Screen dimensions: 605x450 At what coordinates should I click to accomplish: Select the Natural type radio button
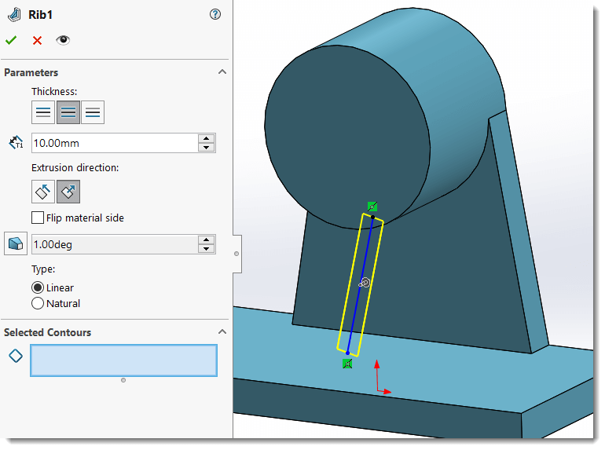(38, 303)
